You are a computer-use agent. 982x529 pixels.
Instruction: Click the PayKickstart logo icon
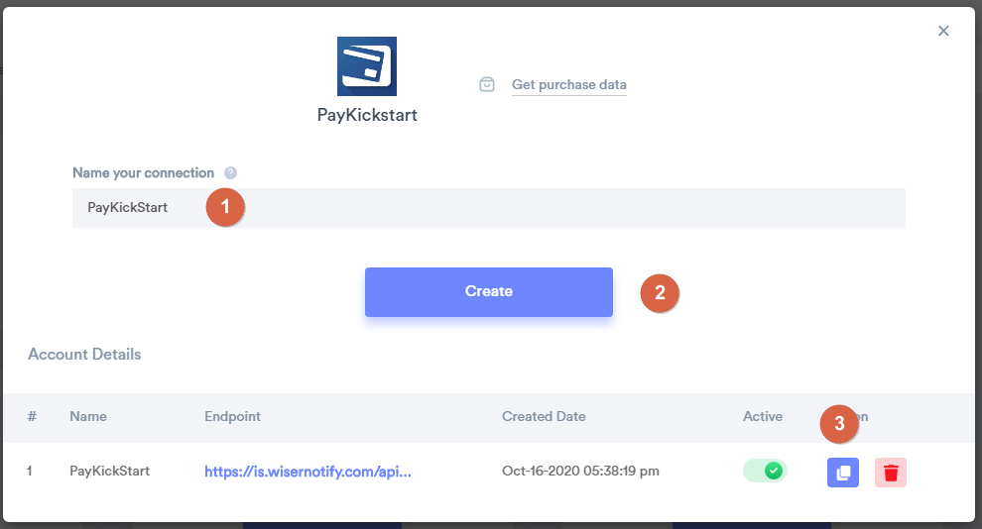coord(366,66)
